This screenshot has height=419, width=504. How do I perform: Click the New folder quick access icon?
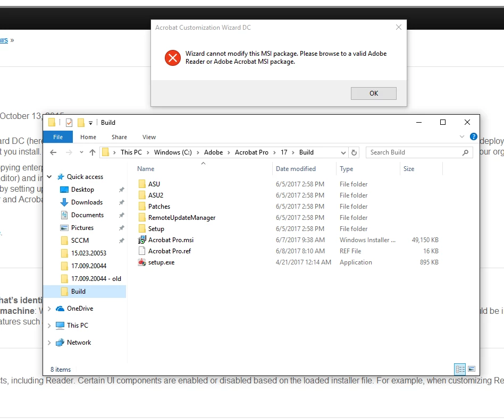coord(81,123)
